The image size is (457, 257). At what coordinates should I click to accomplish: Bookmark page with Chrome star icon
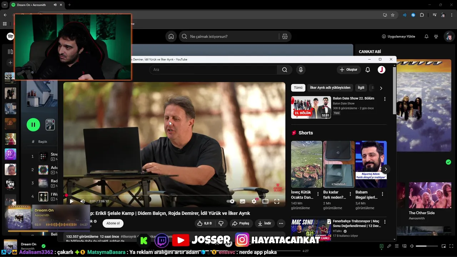click(393, 15)
